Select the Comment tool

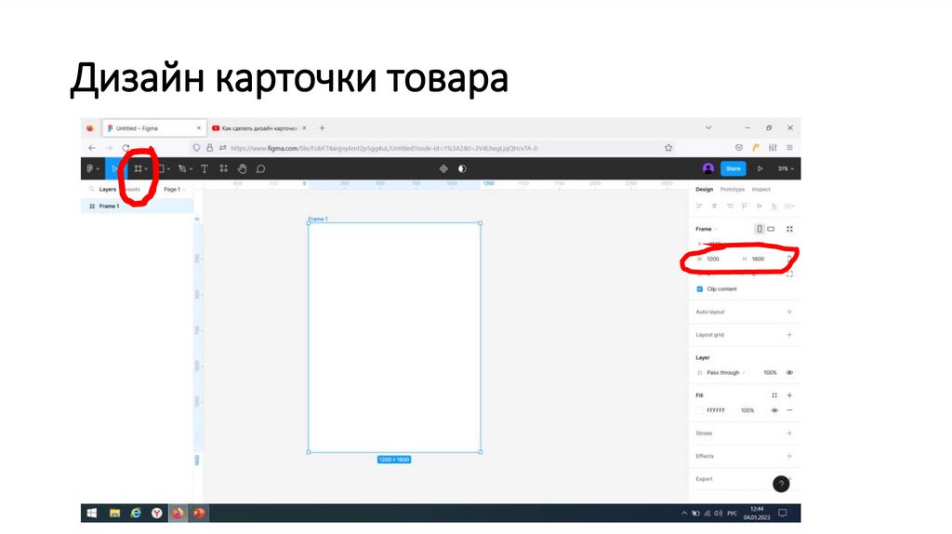261,168
